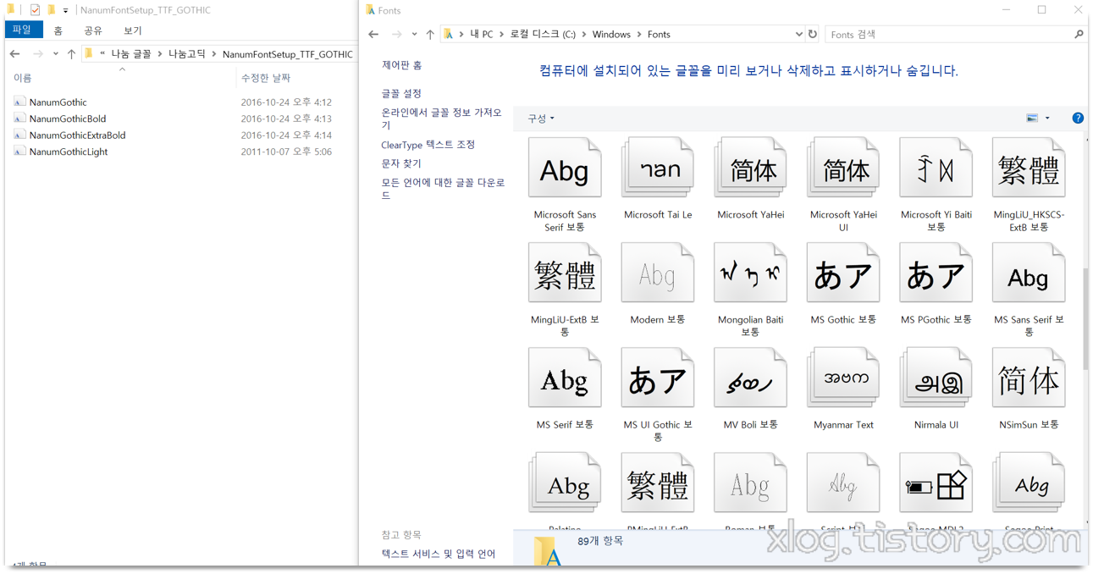Open view options dropdown arrow
This screenshot has width=1093, height=574.
[x=1047, y=119]
